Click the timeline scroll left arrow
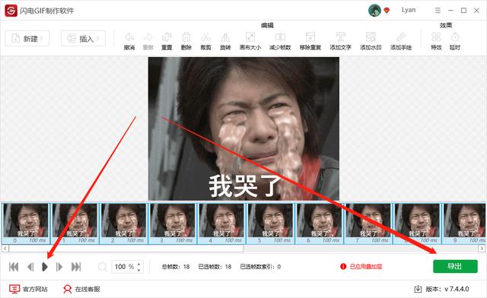 pyautogui.click(x=5, y=249)
